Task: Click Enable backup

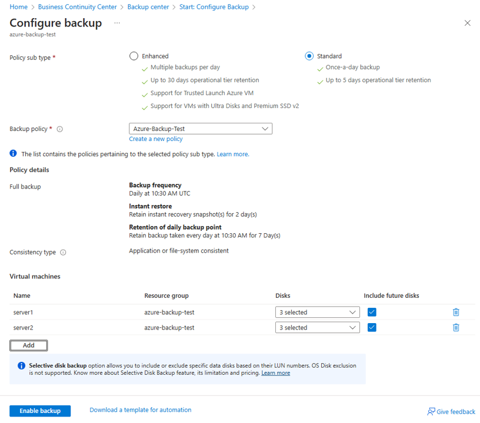Action: coord(39,411)
